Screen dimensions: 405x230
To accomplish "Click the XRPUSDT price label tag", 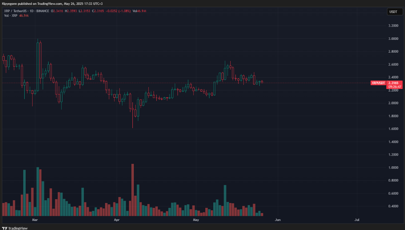I will point(378,83).
